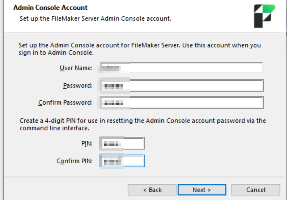This screenshot has width=287, height=200.
Task: Click the "Admin Console Account" heading
Action: [x=50, y=8]
